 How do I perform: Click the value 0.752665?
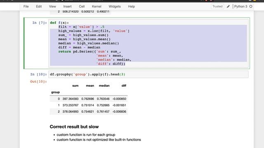coord(103,105)
